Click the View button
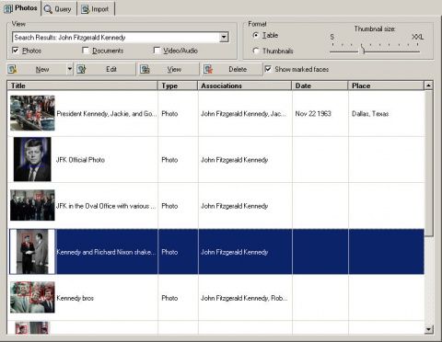This screenshot has height=342, width=442. [x=169, y=69]
